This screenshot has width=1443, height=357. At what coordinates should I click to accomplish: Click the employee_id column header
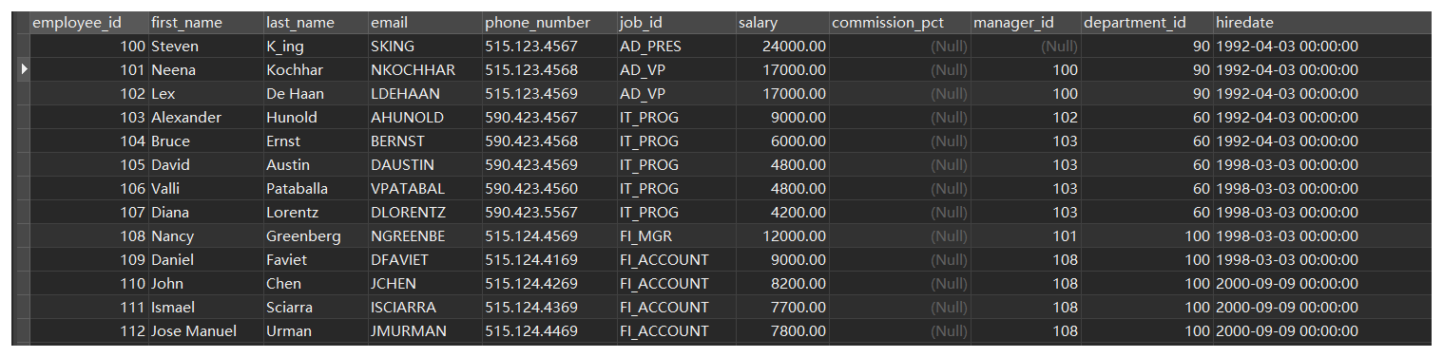(89, 23)
